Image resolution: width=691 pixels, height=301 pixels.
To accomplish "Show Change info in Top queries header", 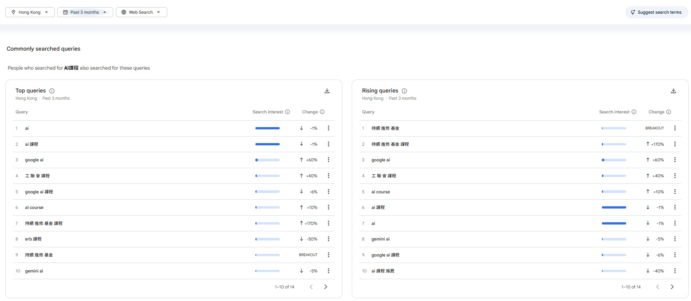I will tap(322, 112).
